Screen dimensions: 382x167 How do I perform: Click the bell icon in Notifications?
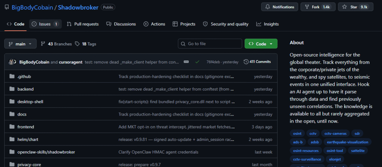(x=267, y=7)
